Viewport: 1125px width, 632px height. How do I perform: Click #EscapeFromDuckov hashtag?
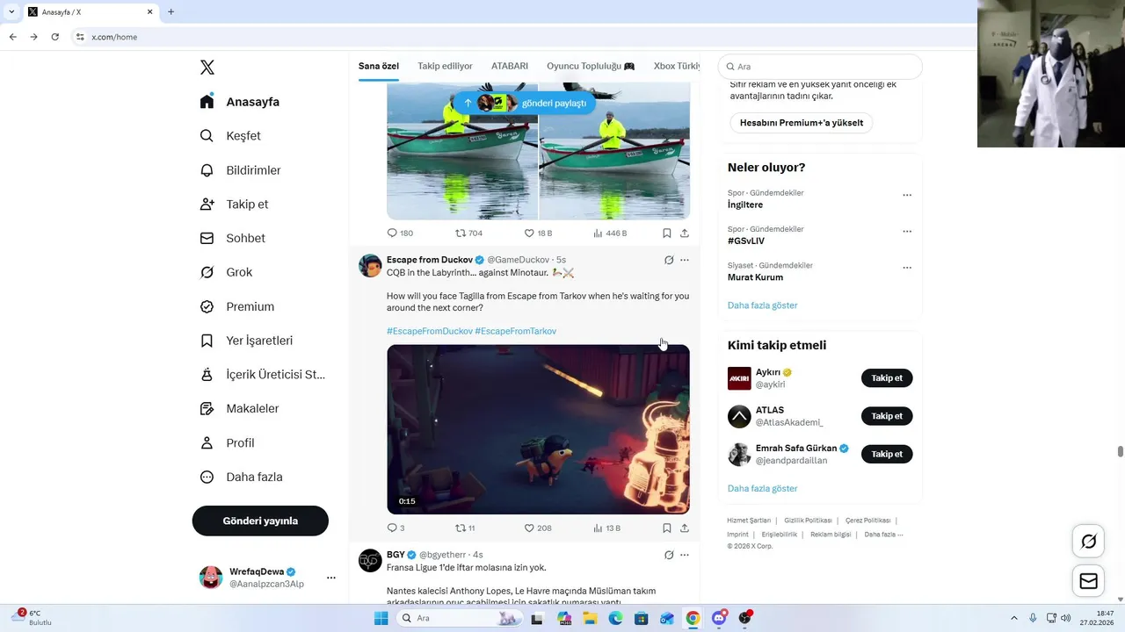[x=430, y=331]
